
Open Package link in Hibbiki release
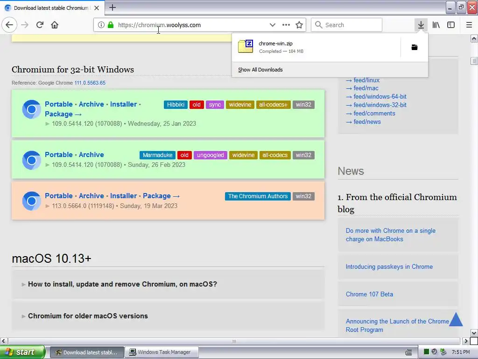coord(63,114)
